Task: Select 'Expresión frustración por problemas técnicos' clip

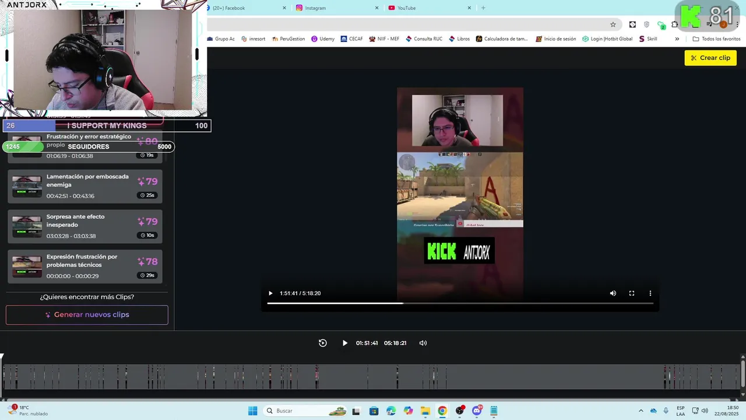Action: [x=85, y=267]
